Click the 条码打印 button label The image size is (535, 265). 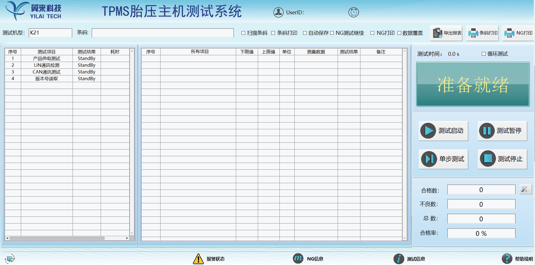[489, 33]
